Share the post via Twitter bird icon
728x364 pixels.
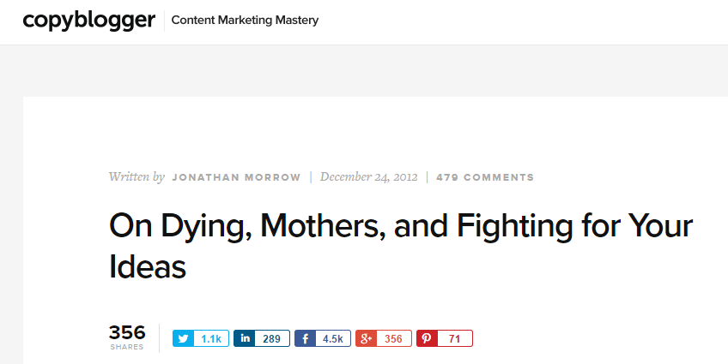coord(184,338)
